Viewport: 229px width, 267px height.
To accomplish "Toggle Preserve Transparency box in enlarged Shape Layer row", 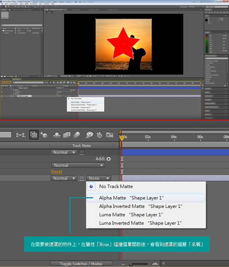I will click(x=82, y=152).
